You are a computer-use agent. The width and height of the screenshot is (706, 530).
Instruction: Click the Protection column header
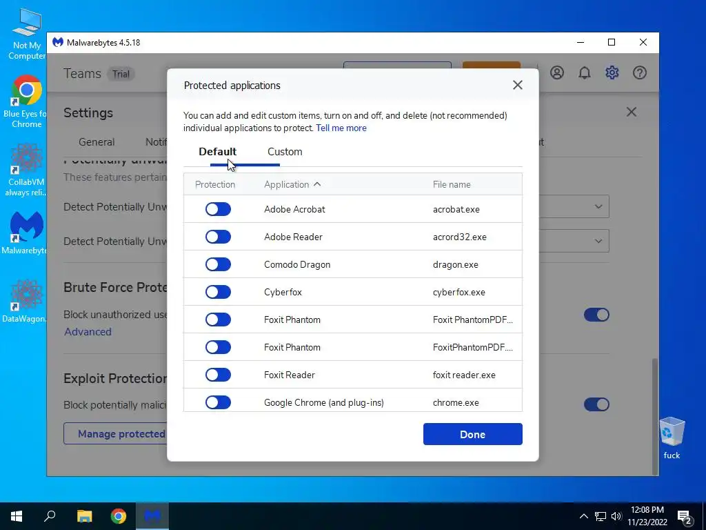(215, 184)
